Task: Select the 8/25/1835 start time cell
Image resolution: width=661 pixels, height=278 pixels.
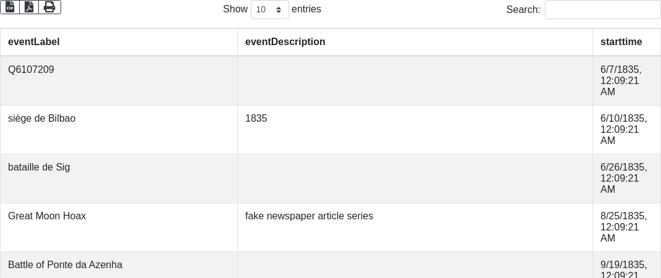Action: [x=623, y=227]
